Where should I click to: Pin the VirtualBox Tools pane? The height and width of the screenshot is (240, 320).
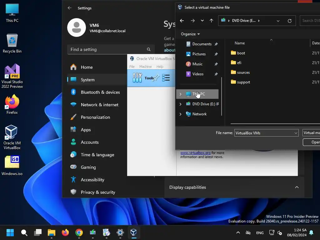pos(156,77)
